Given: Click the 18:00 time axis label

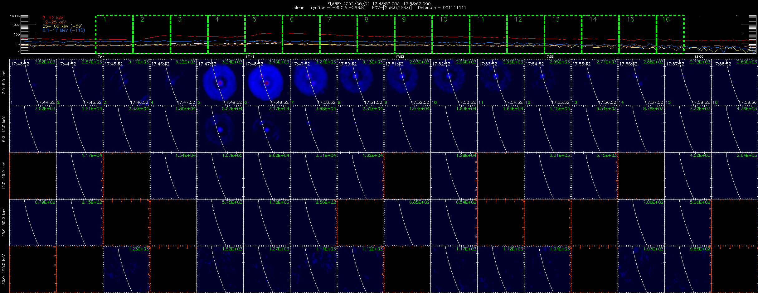Looking at the screenshot, I should pyautogui.click(x=699, y=57).
